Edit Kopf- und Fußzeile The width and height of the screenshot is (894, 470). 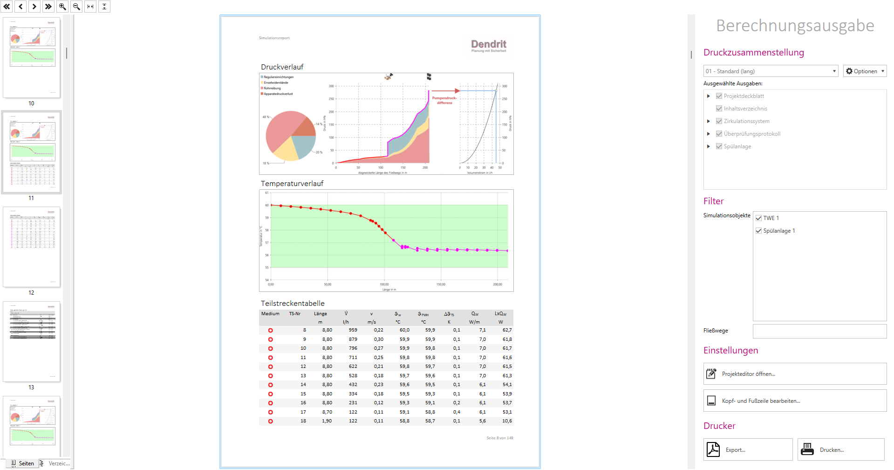tap(795, 401)
